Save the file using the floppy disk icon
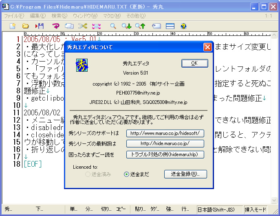The image size is (280, 216). tap(40, 26)
